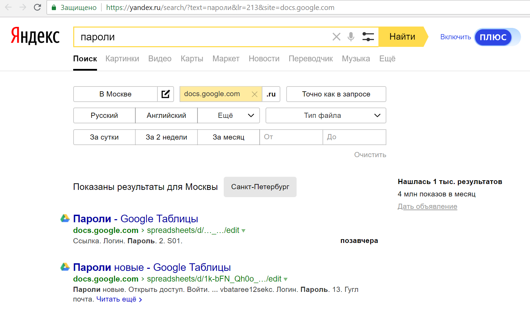Expand the green arrow after spreadsheets/d/…/edit

coord(243,231)
